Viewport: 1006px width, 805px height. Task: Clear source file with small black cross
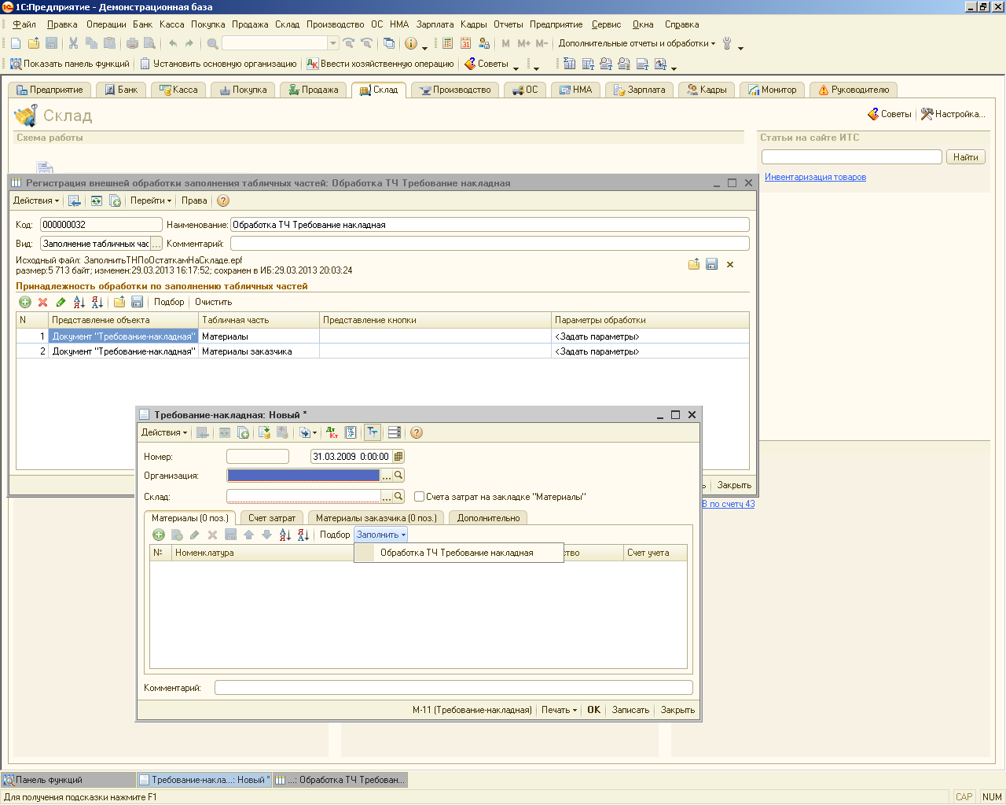pyautogui.click(x=730, y=264)
